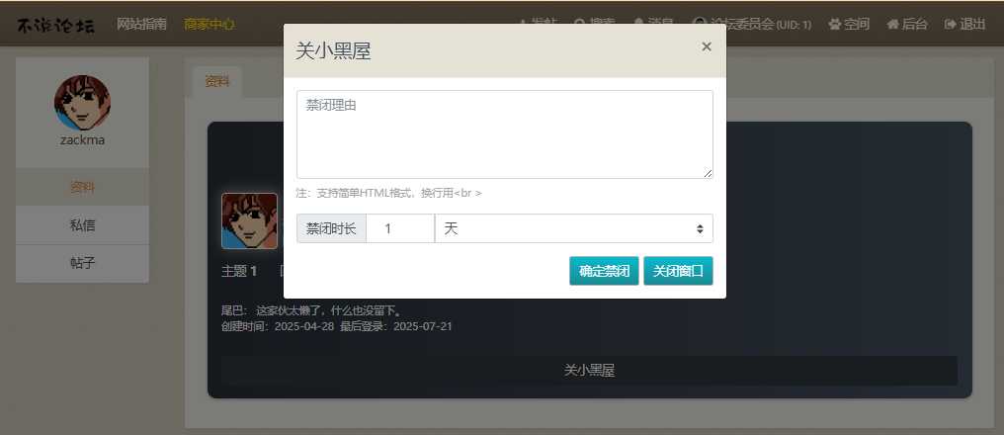Click the 禁闭时长 number input field
Viewport: 1004px width, 435px height.
click(x=400, y=228)
